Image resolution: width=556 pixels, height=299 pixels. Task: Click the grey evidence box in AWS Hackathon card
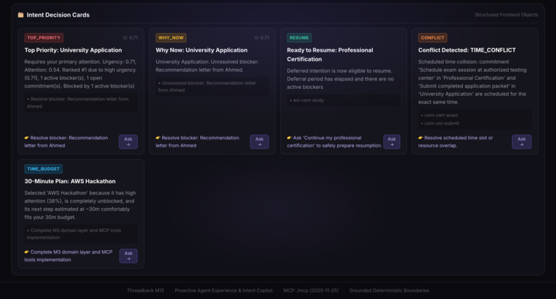[81, 234]
